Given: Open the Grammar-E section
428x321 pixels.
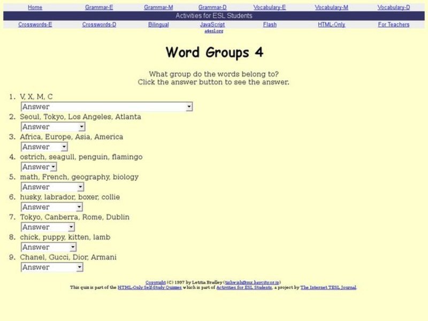Looking at the screenshot, I should pyautogui.click(x=98, y=7).
